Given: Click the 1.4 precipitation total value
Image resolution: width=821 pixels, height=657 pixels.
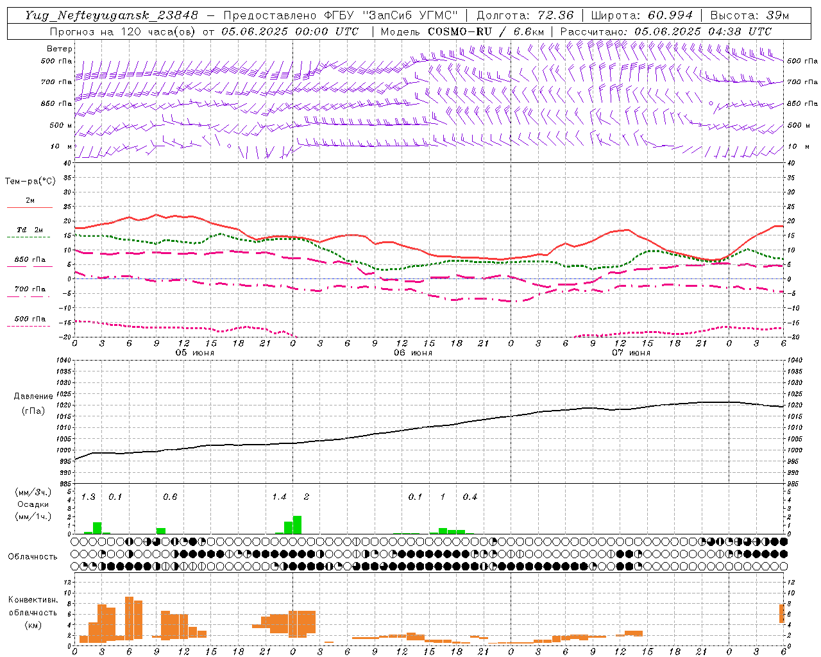Looking at the screenshot, I should 279,497.
